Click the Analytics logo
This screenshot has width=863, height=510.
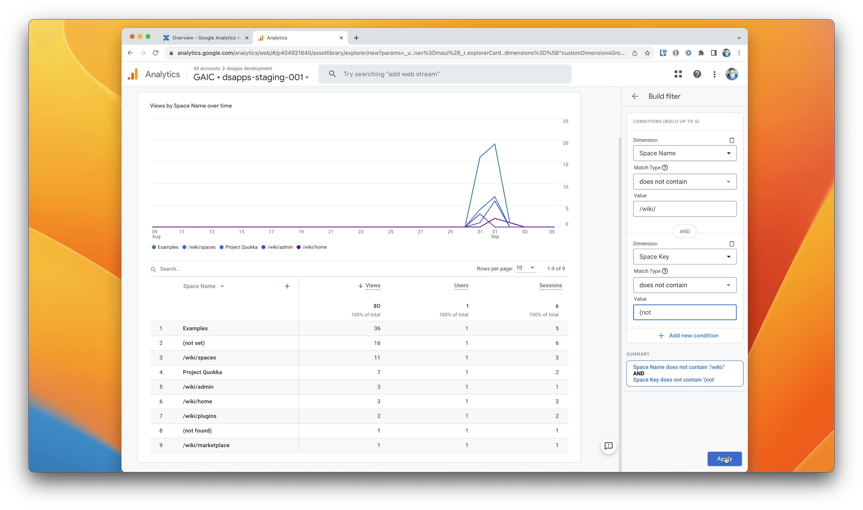click(x=133, y=74)
